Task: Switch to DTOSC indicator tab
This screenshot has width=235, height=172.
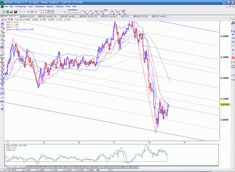Action: pyautogui.click(x=52, y=167)
